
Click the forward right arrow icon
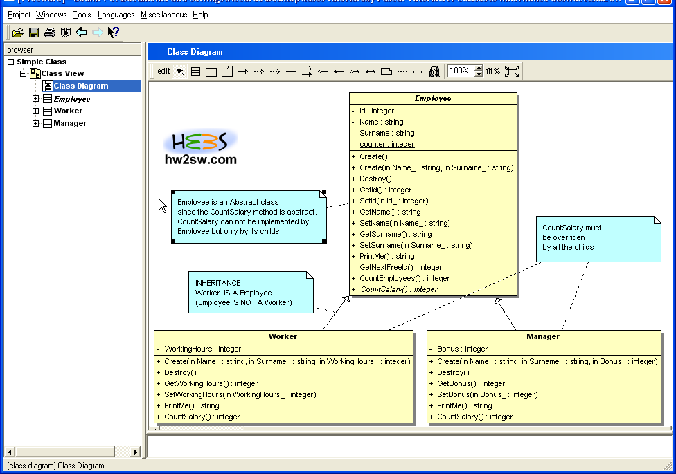pyautogui.click(x=98, y=33)
